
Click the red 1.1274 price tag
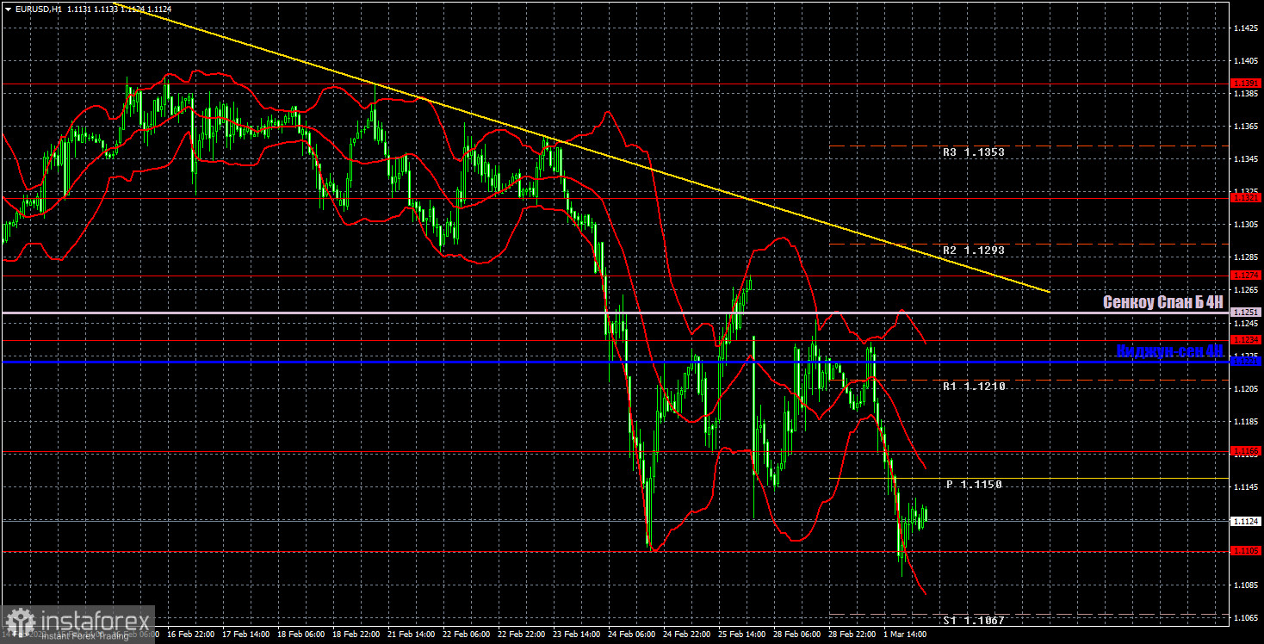[x=1246, y=276]
